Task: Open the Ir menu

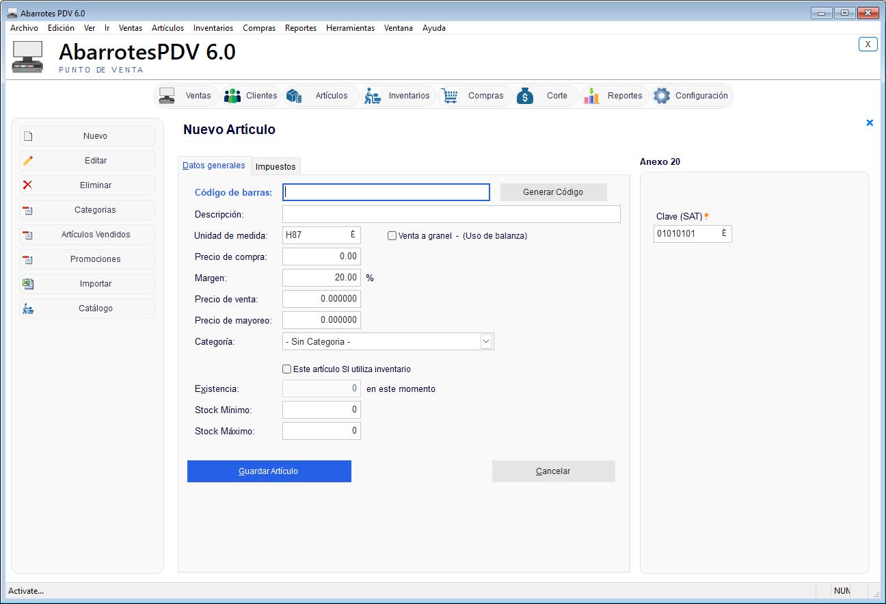Action: (x=107, y=28)
